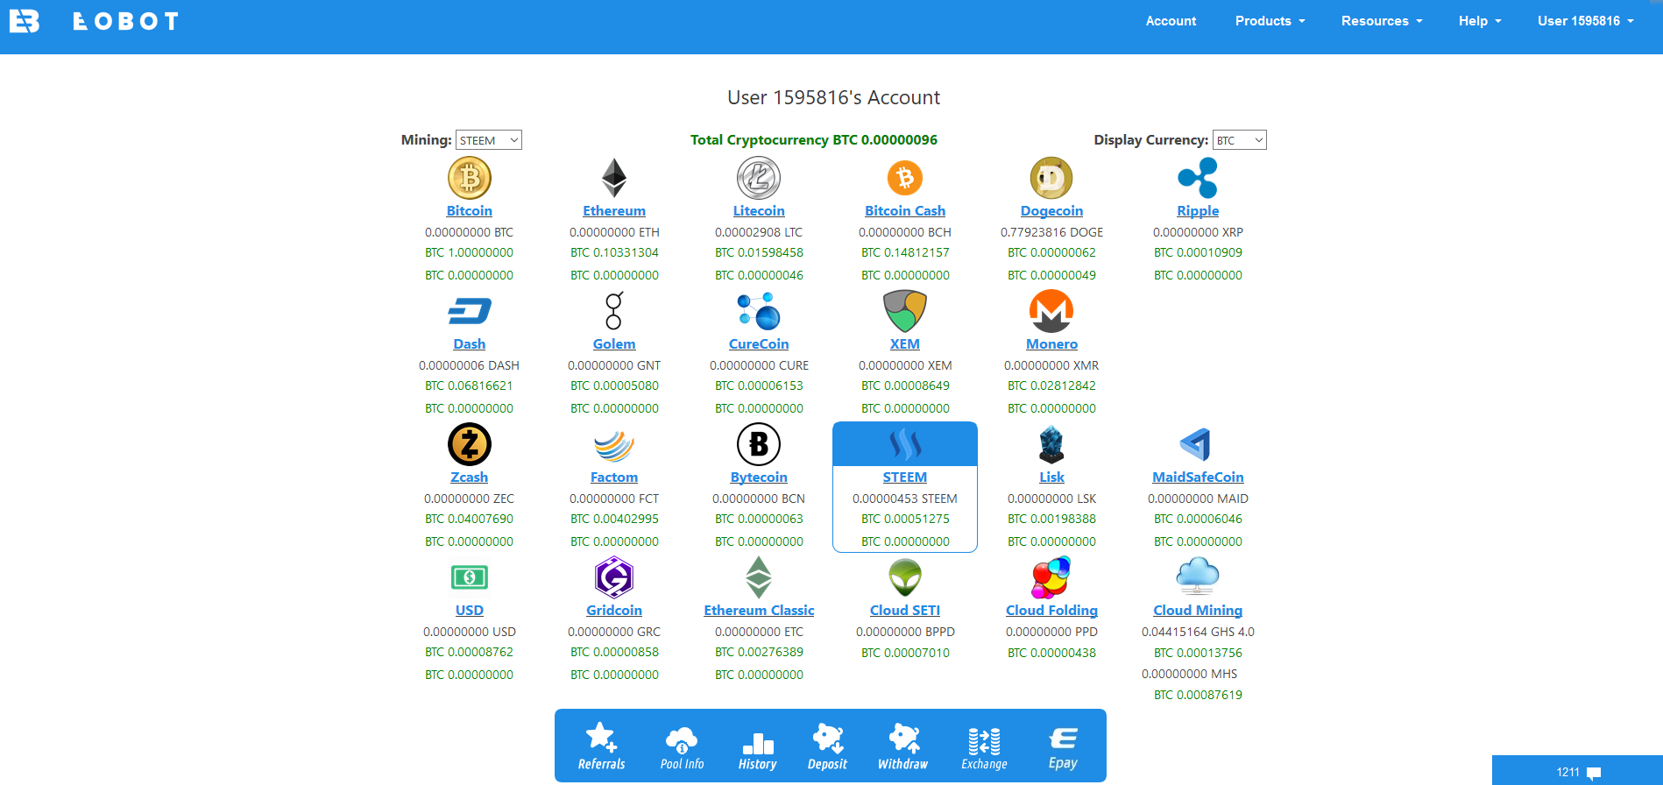Click the Dogecoin dog icon
Image resolution: width=1663 pixels, height=785 pixels.
tap(1051, 178)
